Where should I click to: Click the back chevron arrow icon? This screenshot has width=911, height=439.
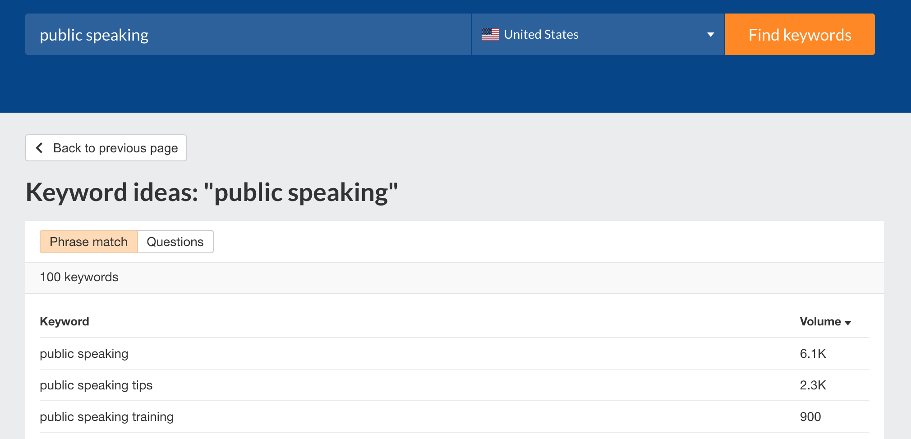(39, 148)
